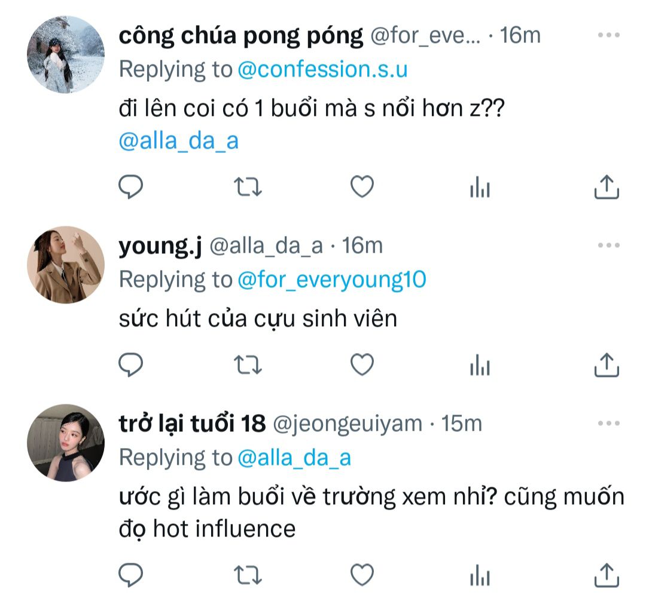
Task: View analytics for công chúa pong póng's tweet
Action: tap(480, 188)
